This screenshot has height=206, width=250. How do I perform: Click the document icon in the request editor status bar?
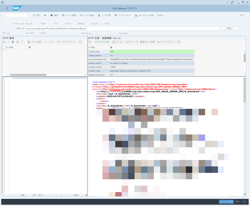point(86,195)
